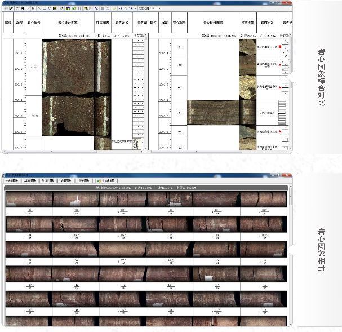Click the zoom in magnifier icon
This screenshot has height=332, width=342.
120,9
